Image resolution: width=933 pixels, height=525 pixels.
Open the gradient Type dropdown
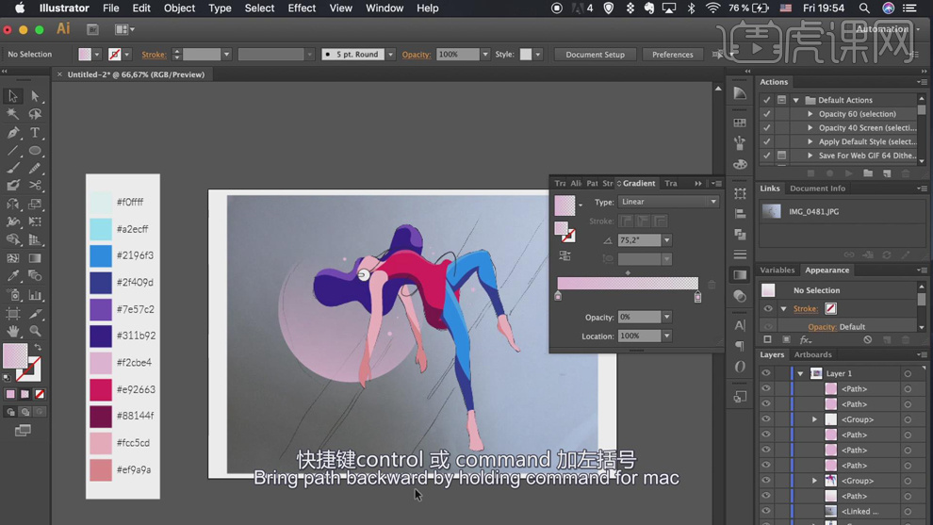(668, 202)
